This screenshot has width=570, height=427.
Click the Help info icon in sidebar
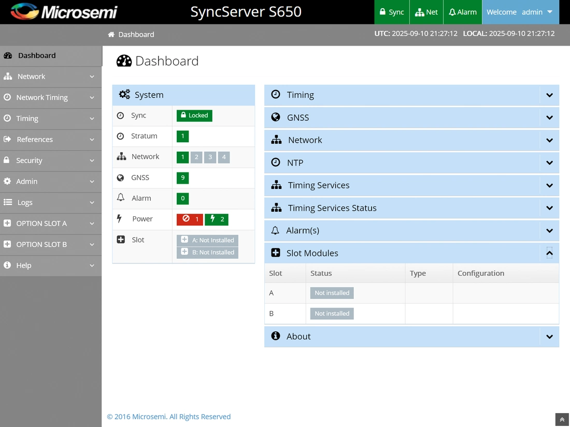(x=7, y=265)
